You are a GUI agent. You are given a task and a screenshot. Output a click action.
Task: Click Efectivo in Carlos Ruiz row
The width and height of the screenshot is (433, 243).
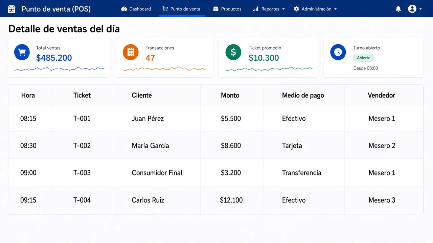(294, 200)
